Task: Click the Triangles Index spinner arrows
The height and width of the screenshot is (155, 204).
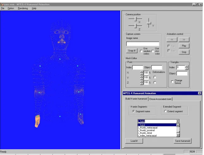Action: pyautogui.click(x=187, y=67)
